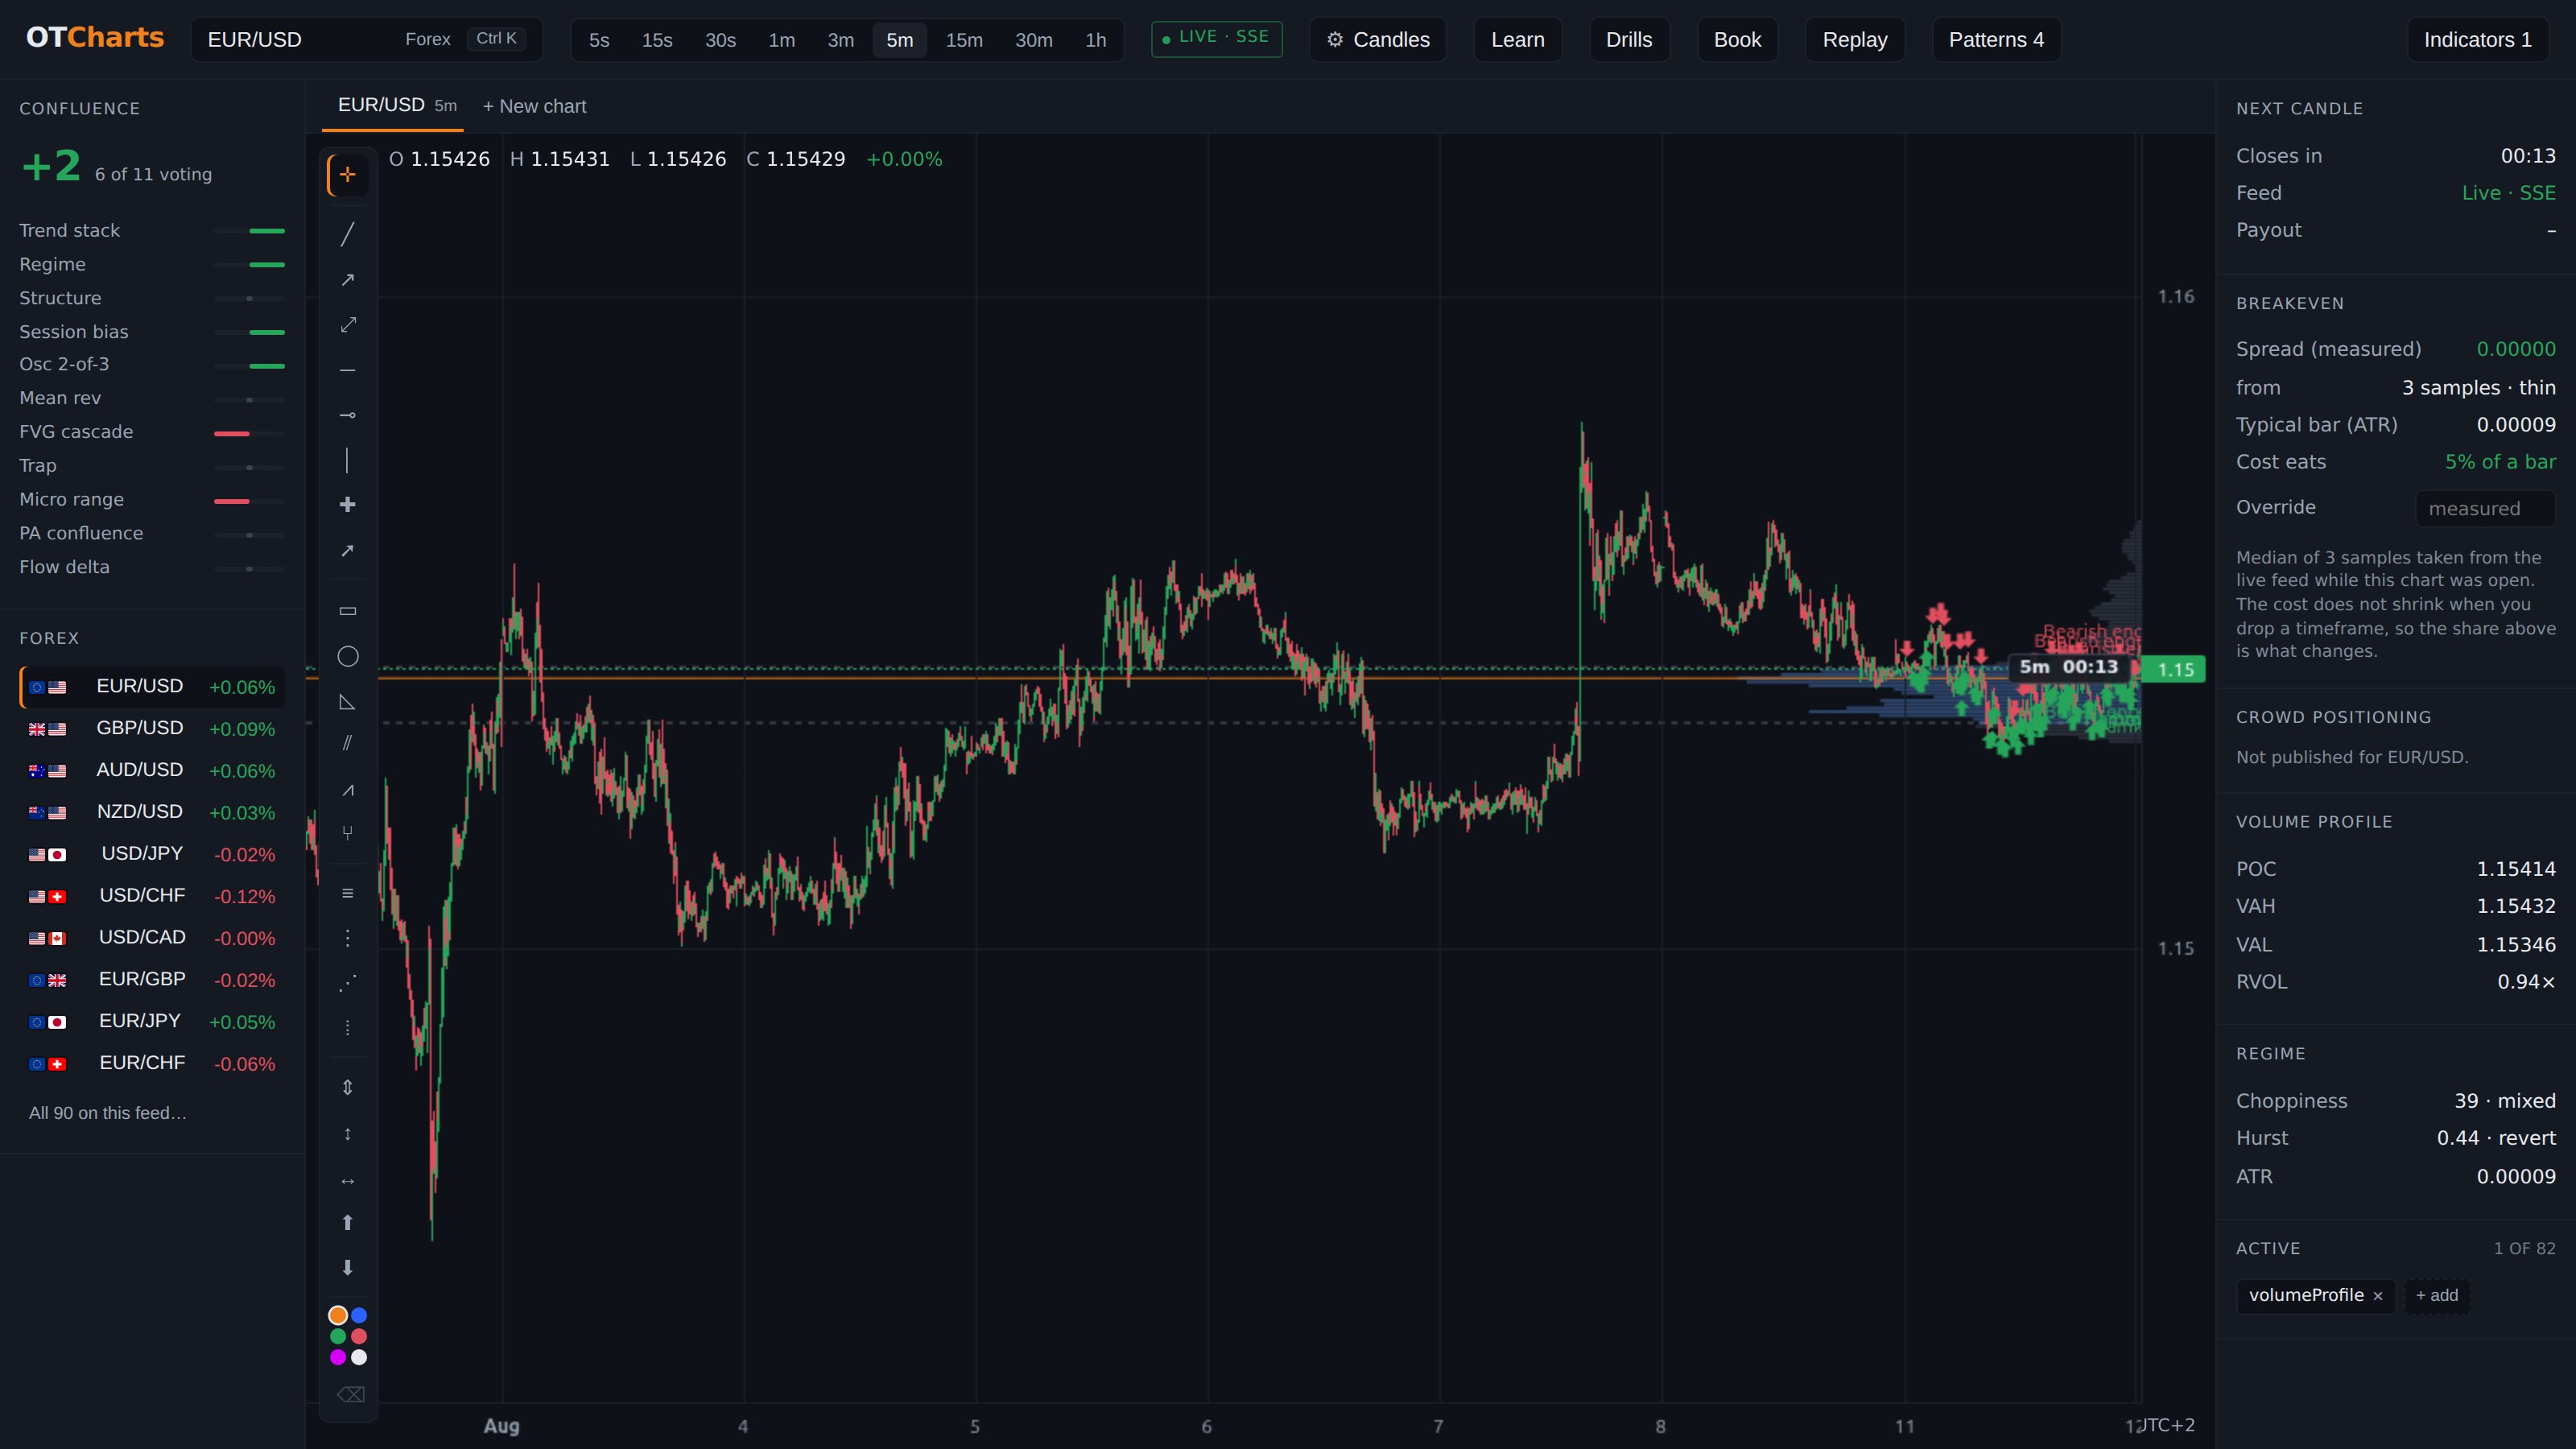
Task: Select the bold arrow annotation tool
Action: [347, 551]
